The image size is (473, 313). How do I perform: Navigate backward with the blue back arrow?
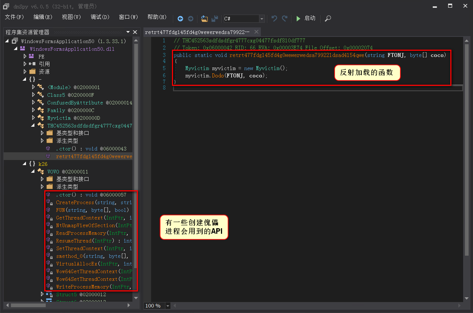pos(180,19)
